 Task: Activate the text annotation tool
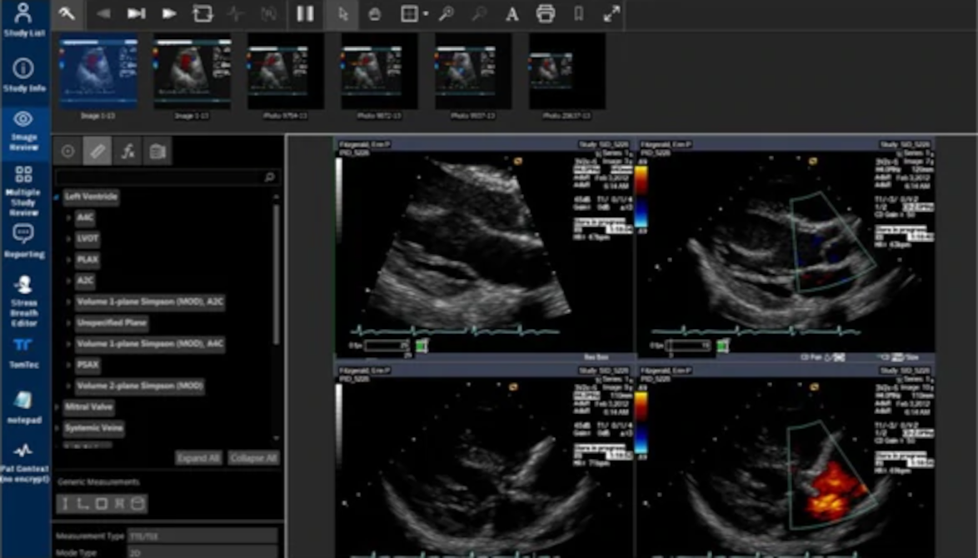pos(511,14)
